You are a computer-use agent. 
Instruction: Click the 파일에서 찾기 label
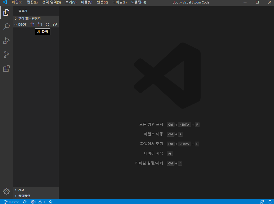[x=152, y=144]
